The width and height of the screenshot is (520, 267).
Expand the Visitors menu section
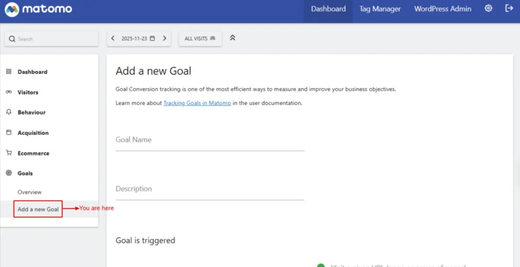(x=28, y=92)
